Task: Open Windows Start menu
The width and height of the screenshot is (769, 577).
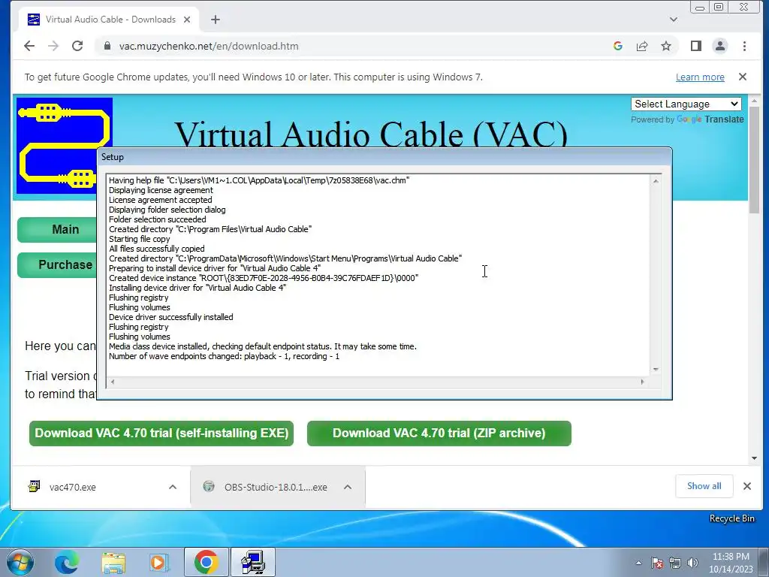Action: click(x=20, y=562)
